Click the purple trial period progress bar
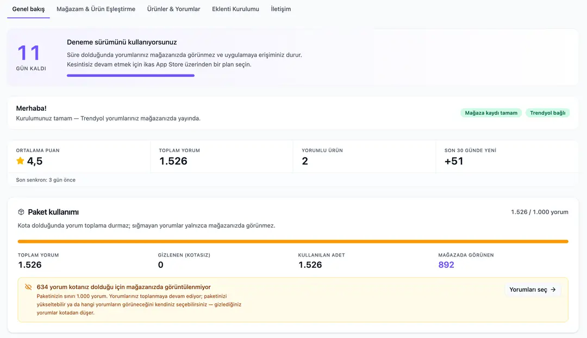587x338 pixels. (x=130, y=76)
